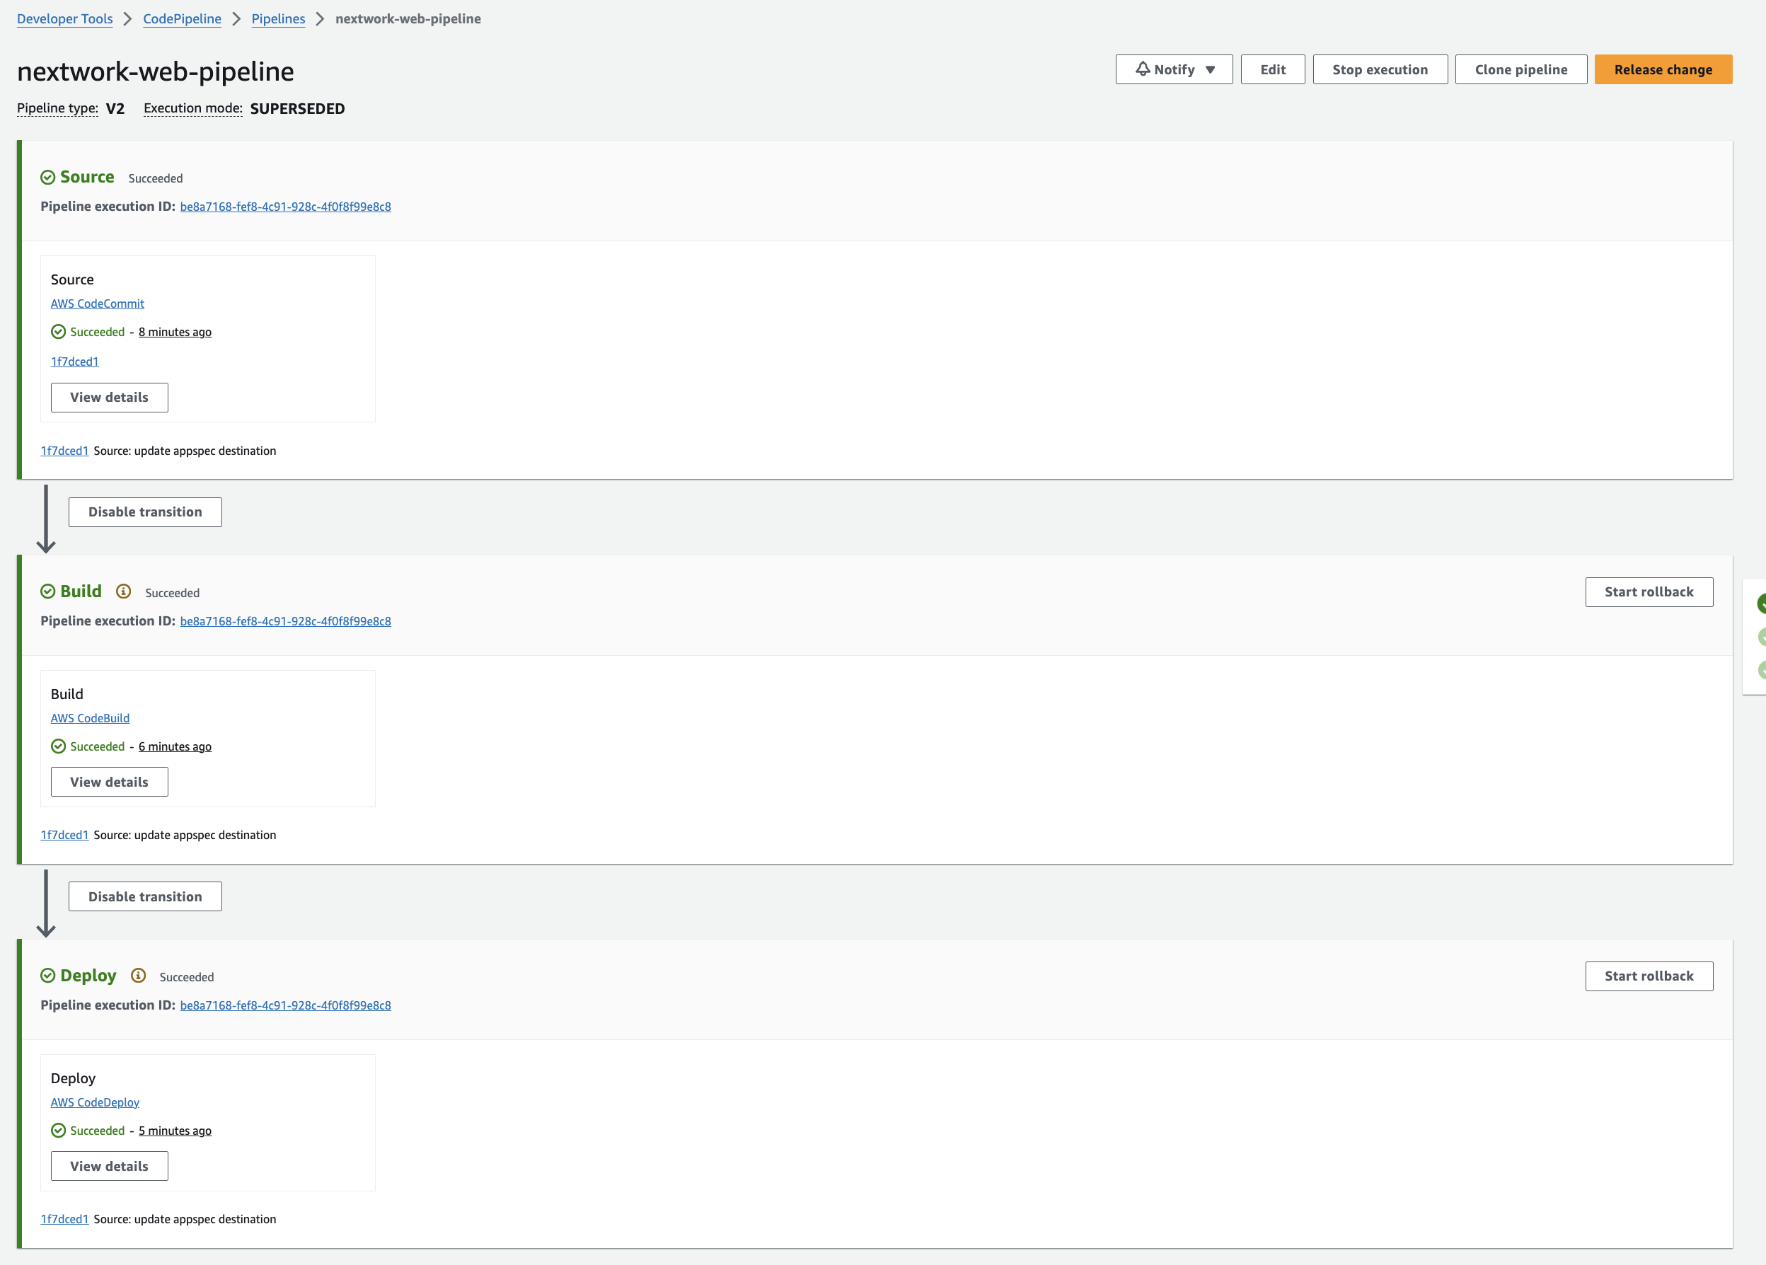
Task: Disable transition between Build and Deploy
Action: coord(145,897)
